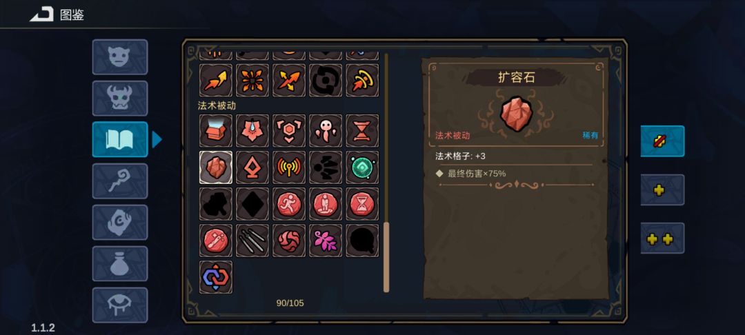Select the orange signal broadcast passive icon
The image size is (745, 335).
tap(289, 167)
